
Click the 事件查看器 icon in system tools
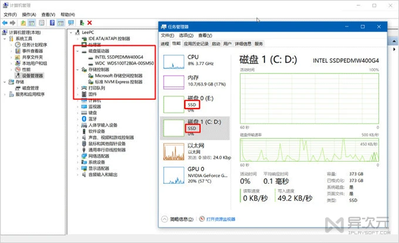[x=18, y=50]
